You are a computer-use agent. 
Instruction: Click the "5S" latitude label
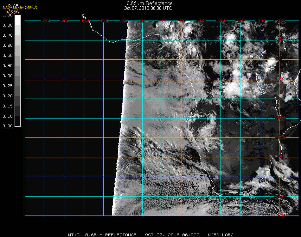coord(282,79)
